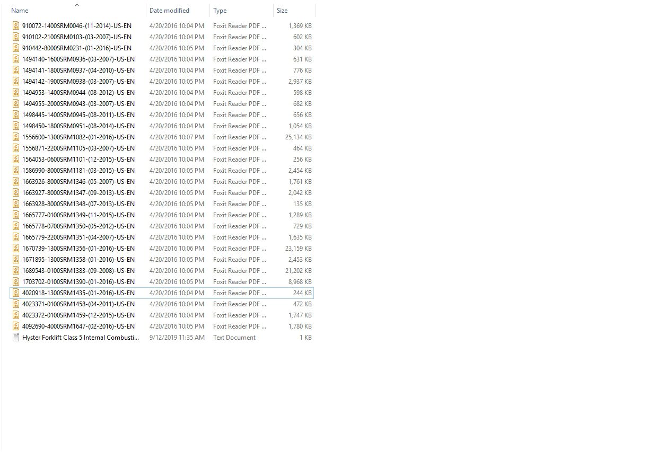Select file name 4023372-0100SRM1459-(12-2015)-US-EN

78,315
